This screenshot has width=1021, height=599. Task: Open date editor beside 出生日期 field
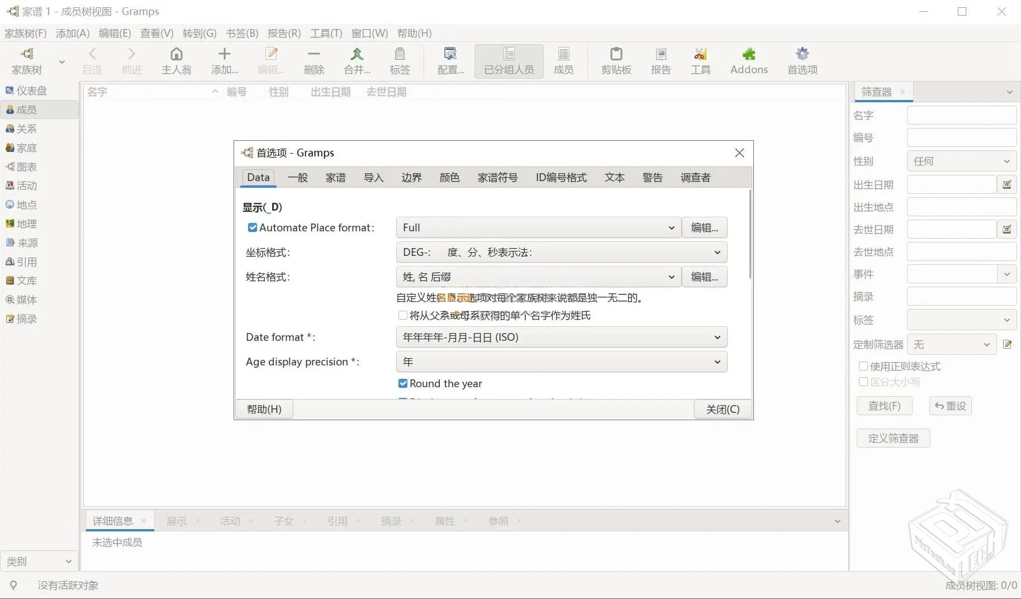[1006, 184]
